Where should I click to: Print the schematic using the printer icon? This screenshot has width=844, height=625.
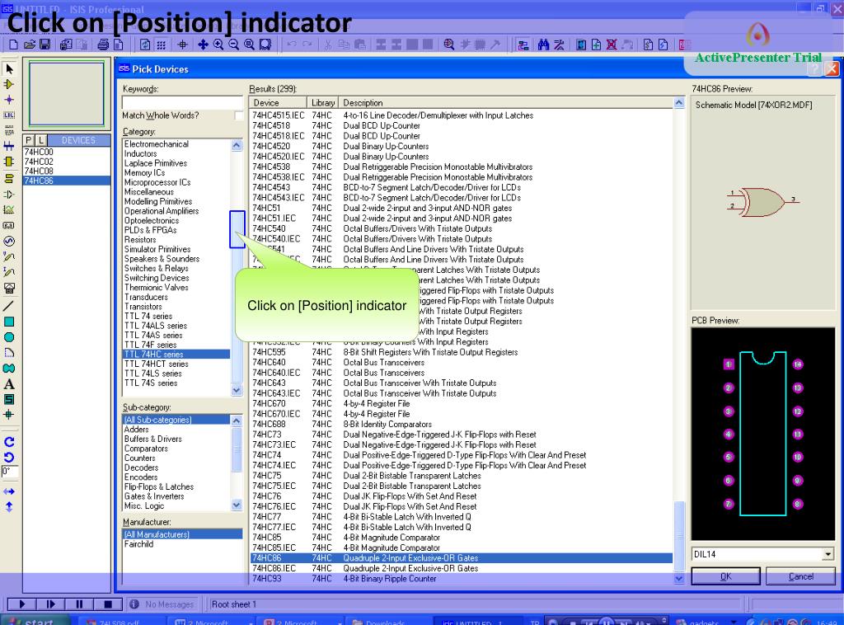(103, 45)
